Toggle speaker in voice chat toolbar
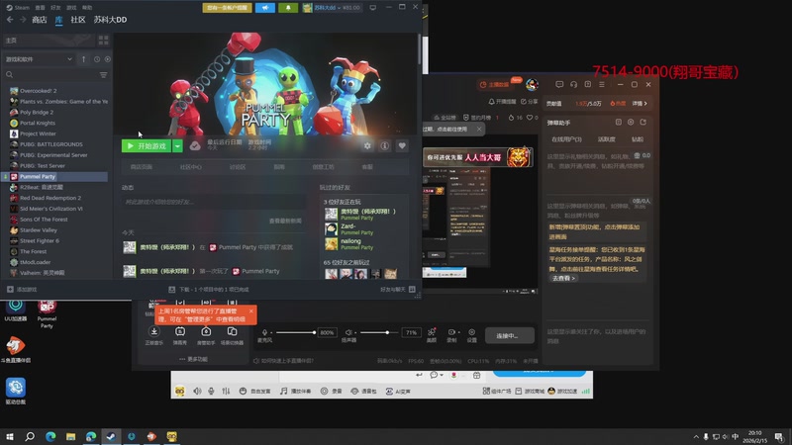 pos(197,391)
